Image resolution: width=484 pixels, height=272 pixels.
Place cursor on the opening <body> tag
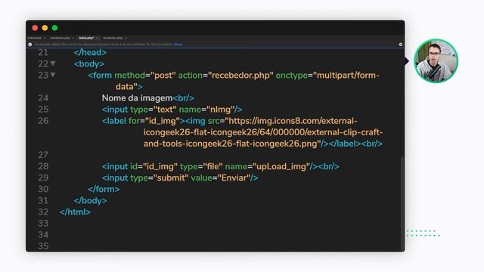(89, 63)
